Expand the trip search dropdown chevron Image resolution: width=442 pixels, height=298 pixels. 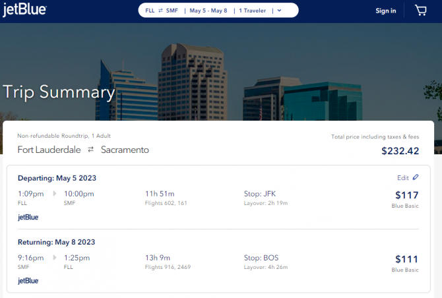[x=279, y=11]
